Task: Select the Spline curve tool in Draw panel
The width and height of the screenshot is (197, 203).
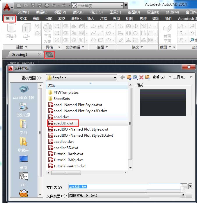Action: point(93,33)
